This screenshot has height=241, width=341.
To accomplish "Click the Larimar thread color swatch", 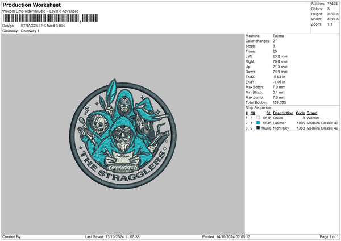I will [x=258, y=123].
